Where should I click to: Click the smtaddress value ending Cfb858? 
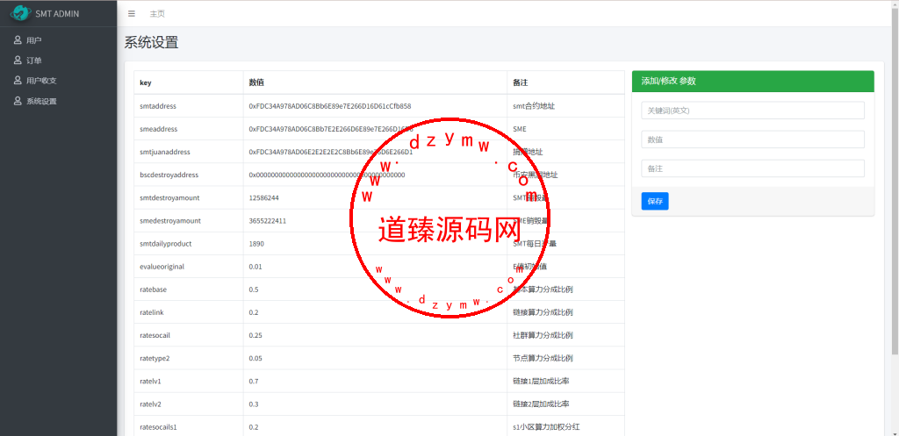(x=330, y=106)
